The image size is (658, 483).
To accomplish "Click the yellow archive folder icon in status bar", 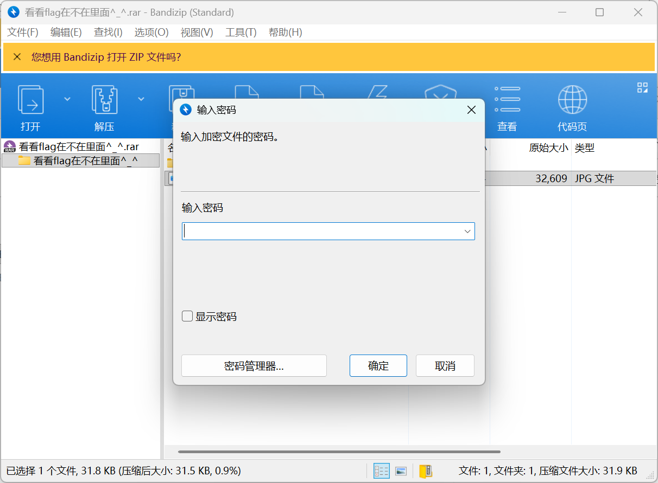I will [x=425, y=471].
